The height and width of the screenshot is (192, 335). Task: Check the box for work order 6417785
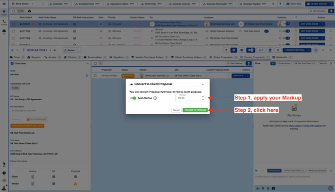(x=13, y=31)
